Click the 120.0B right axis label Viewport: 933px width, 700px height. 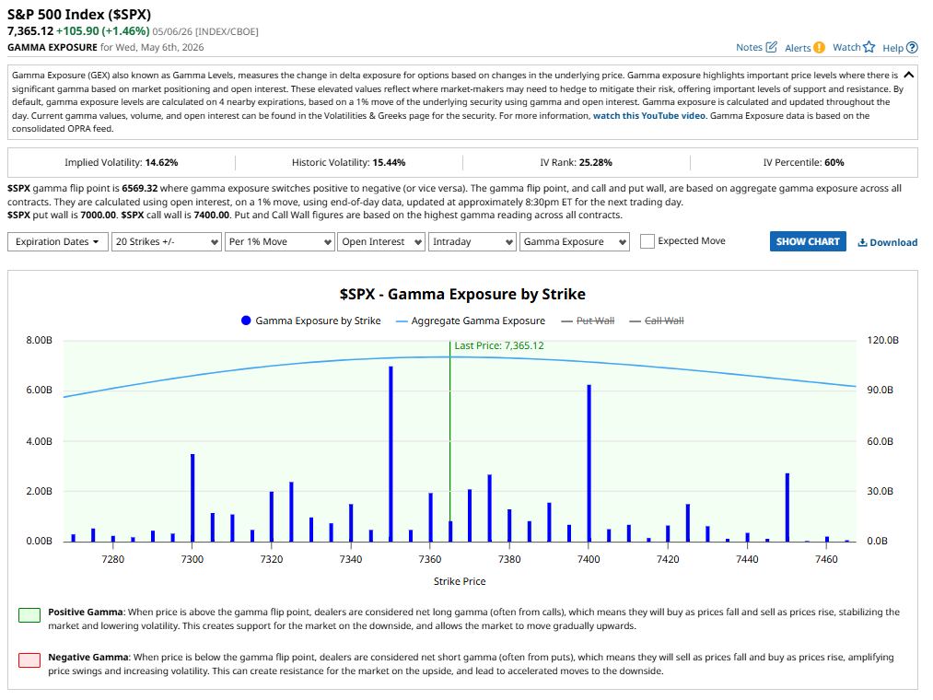[882, 340]
